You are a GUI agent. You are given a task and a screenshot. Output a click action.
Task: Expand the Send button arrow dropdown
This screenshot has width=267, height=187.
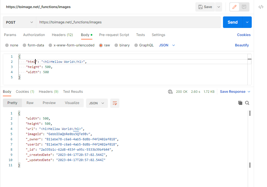247,22
